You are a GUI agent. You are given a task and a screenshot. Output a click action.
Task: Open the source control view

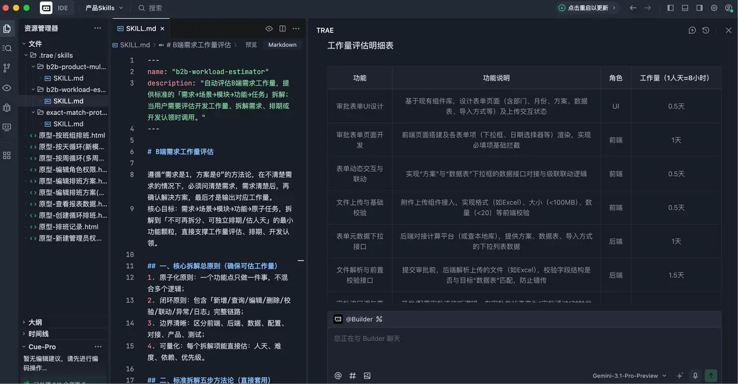7,68
